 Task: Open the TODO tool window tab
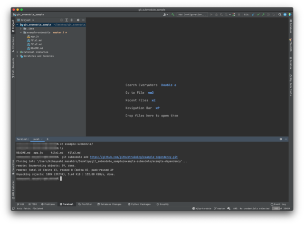tap(32, 204)
